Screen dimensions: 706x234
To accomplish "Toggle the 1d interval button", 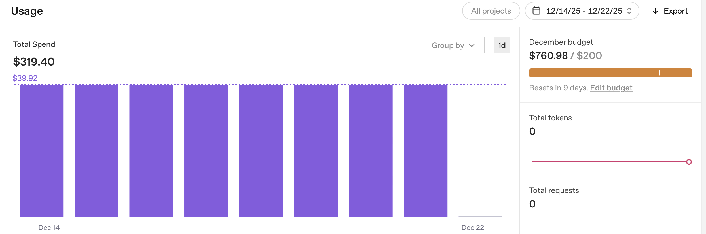I will coord(502,45).
